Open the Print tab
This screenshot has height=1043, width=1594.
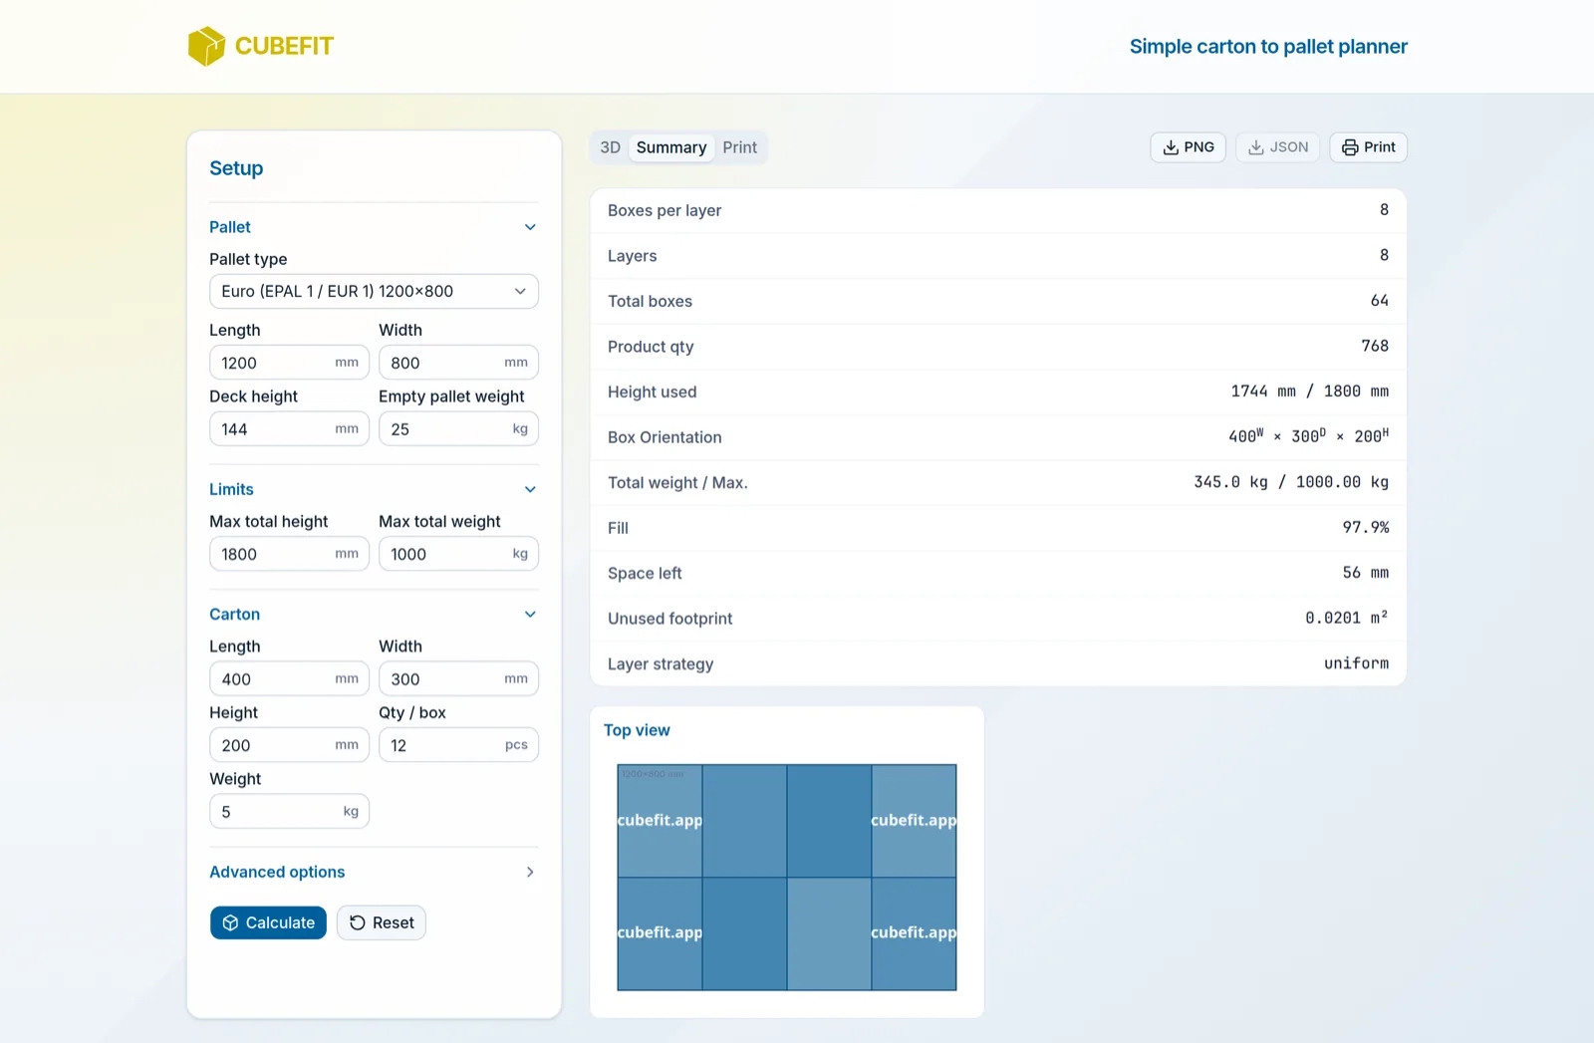click(739, 147)
